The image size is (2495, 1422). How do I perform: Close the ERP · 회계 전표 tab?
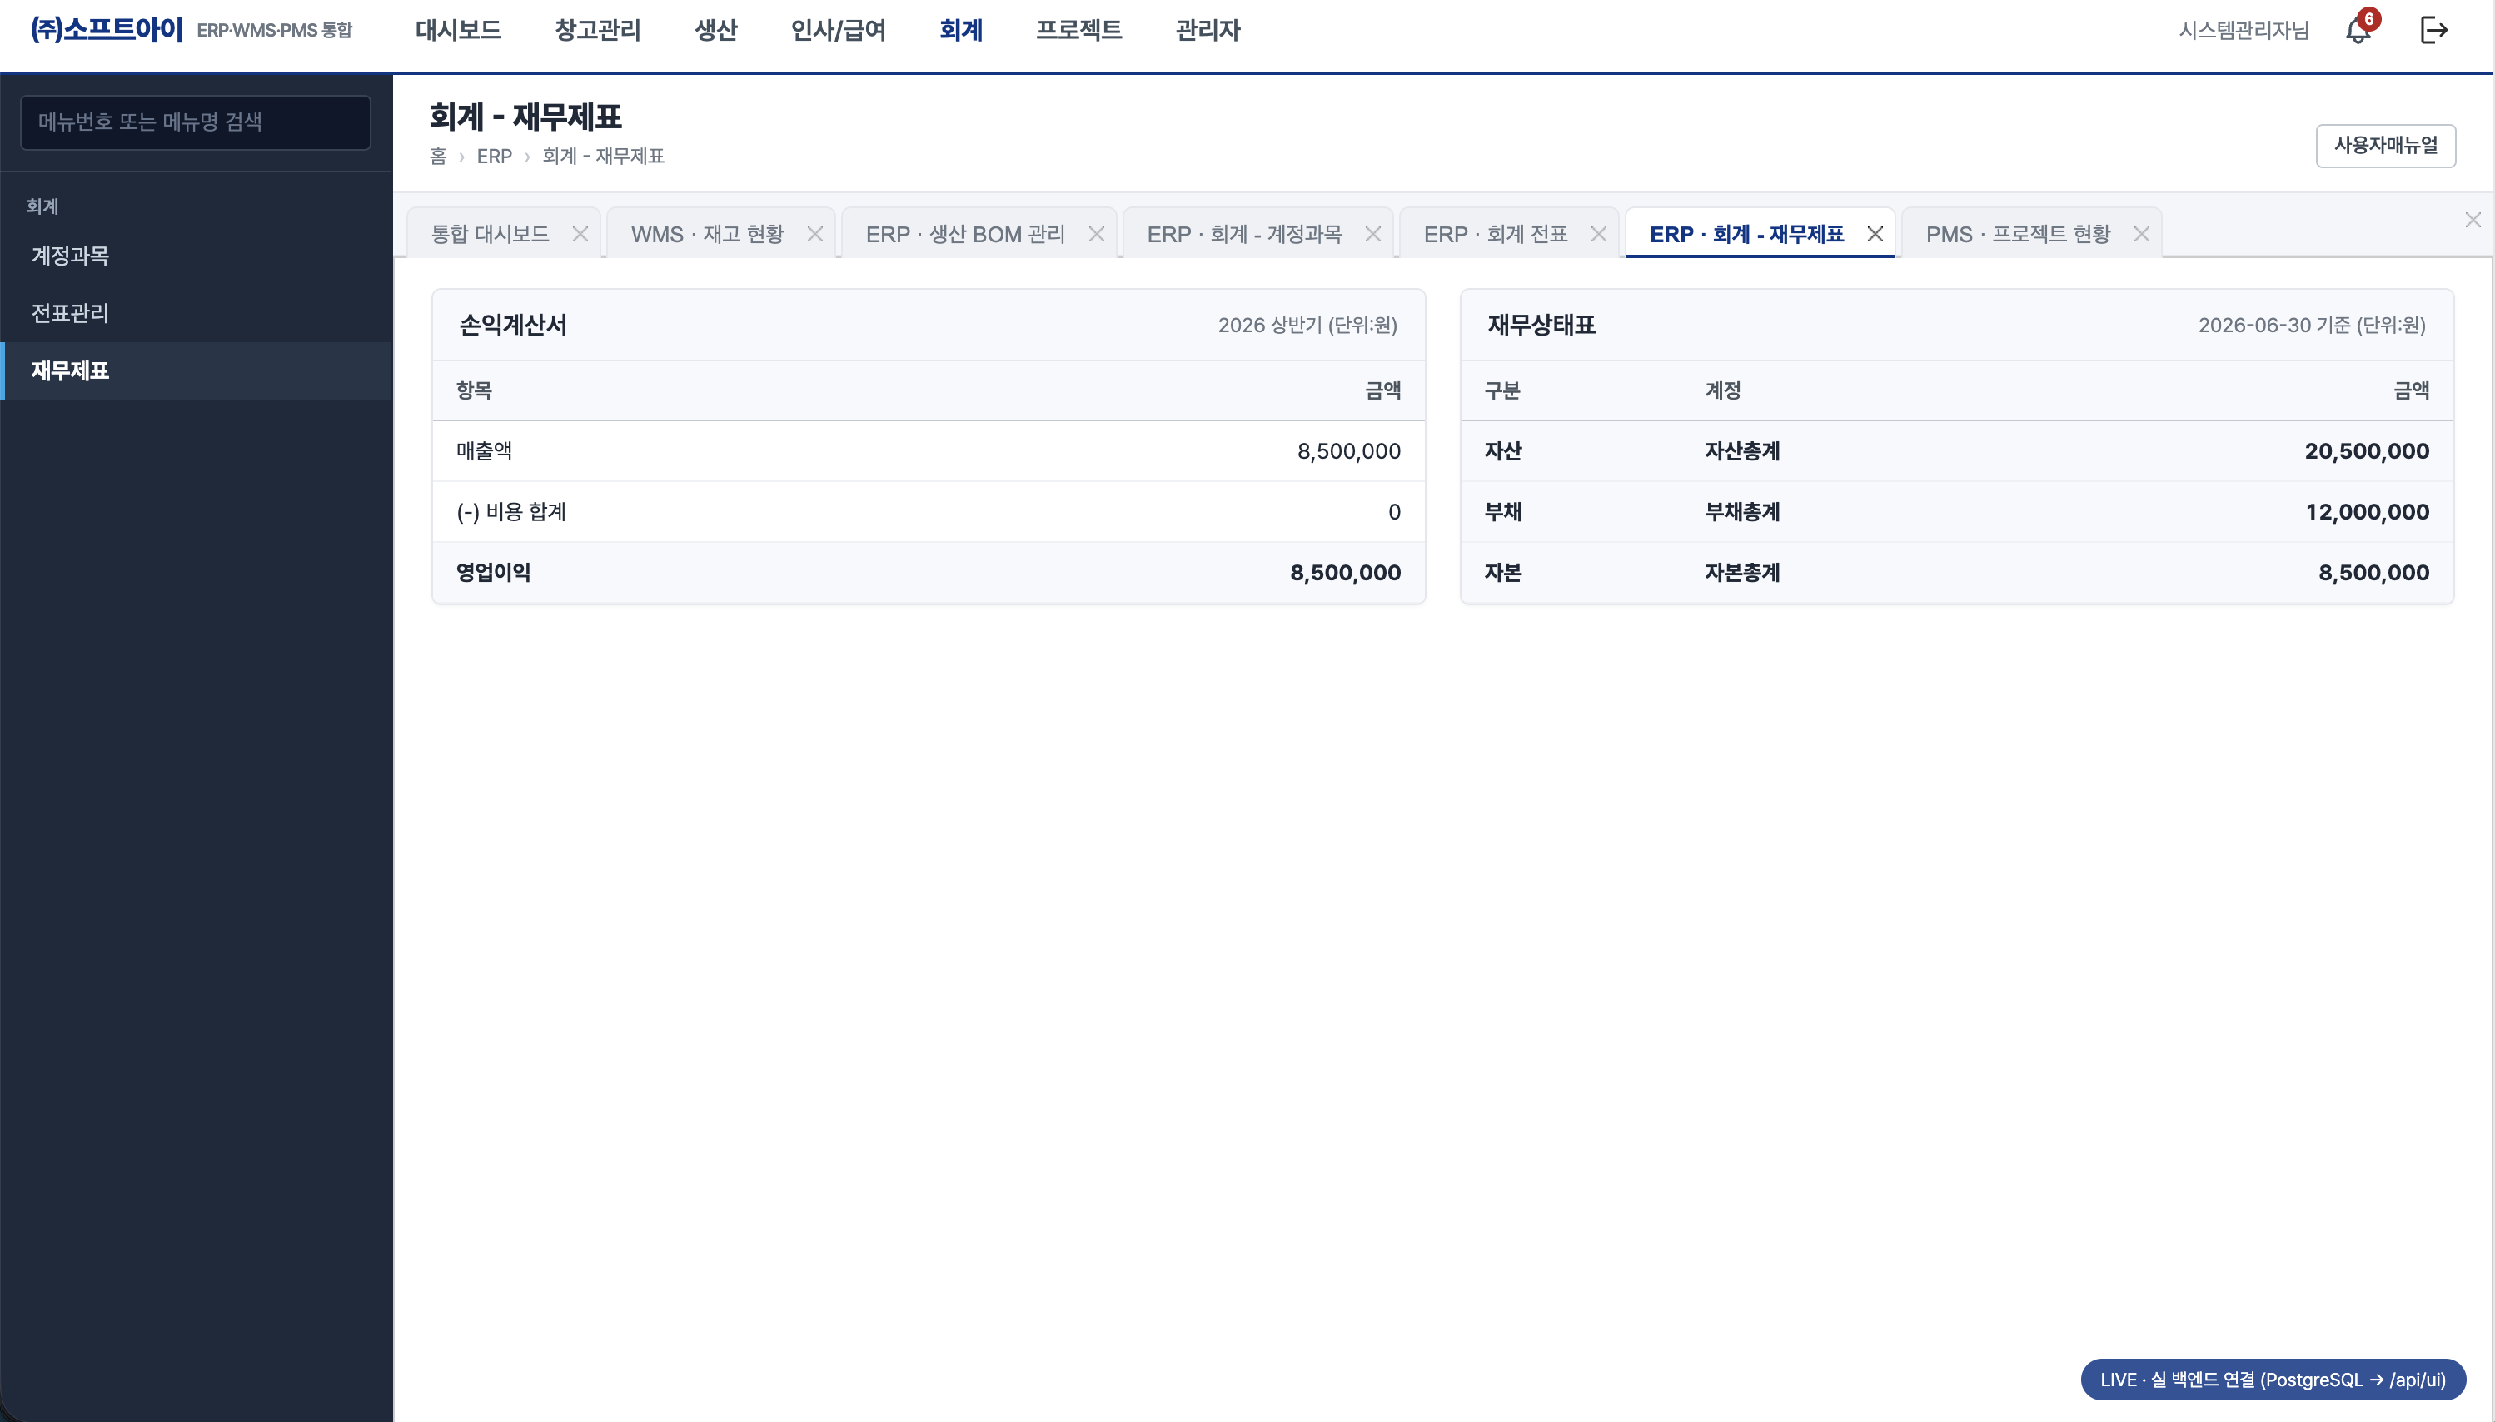1598,235
